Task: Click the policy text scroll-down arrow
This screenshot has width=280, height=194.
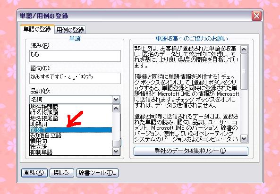Action: click(244, 138)
